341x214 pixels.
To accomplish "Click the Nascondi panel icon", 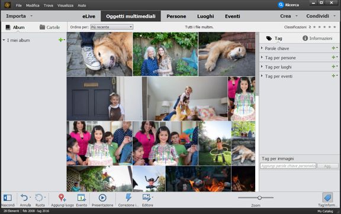I will coord(8,197).
